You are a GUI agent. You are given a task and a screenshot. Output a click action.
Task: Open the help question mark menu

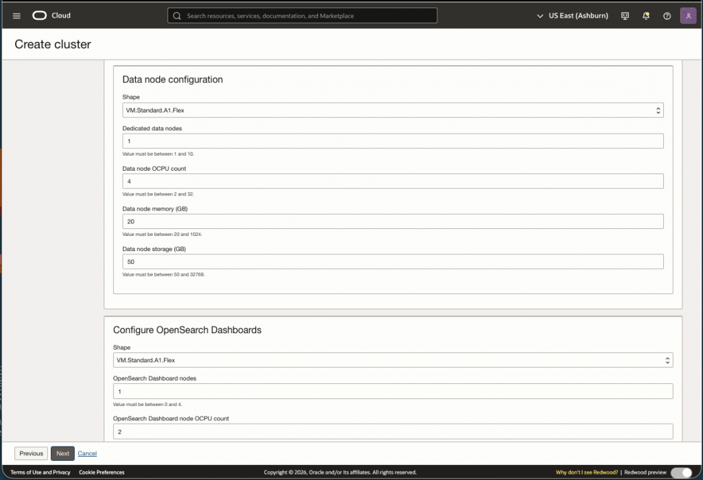pos(667,16)
